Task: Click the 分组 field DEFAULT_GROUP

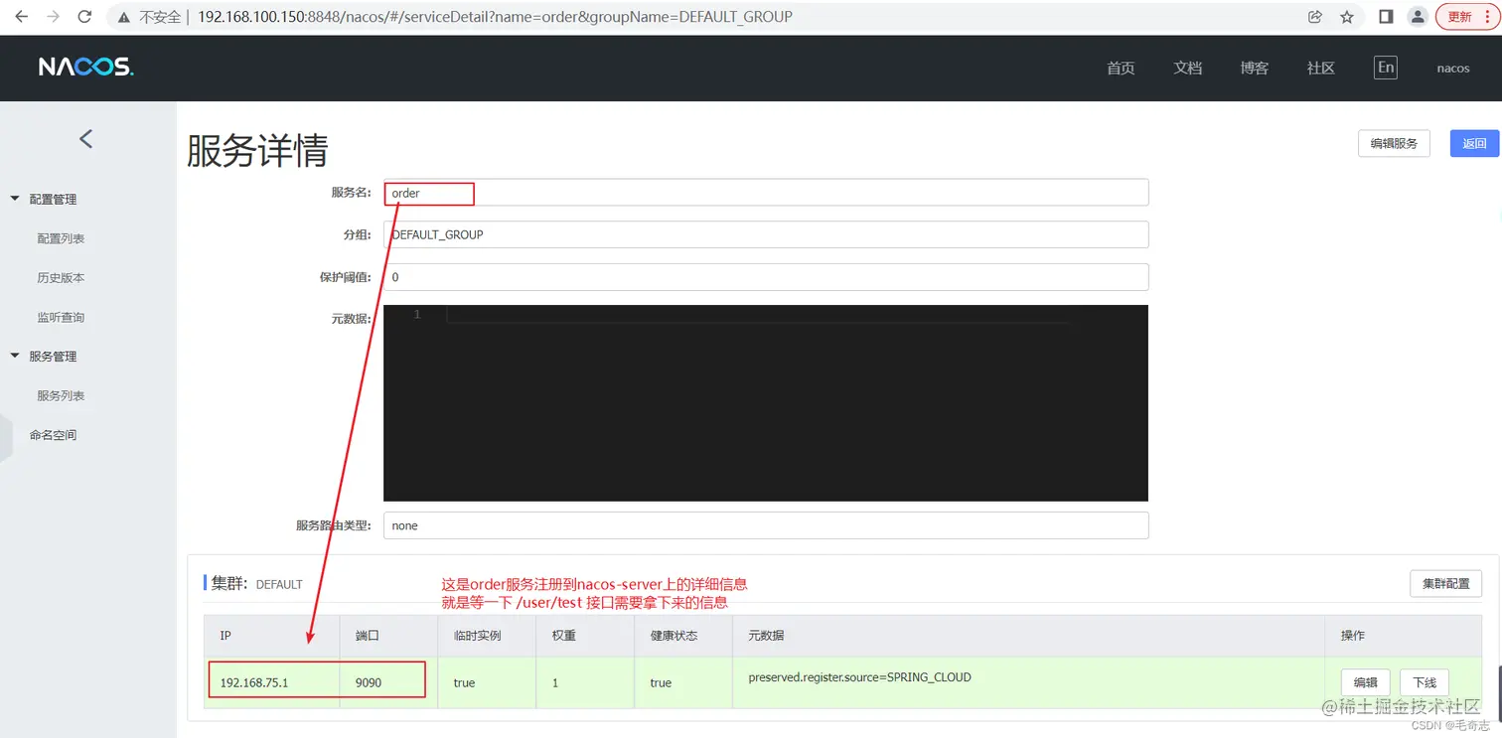Action: (766, 234)
